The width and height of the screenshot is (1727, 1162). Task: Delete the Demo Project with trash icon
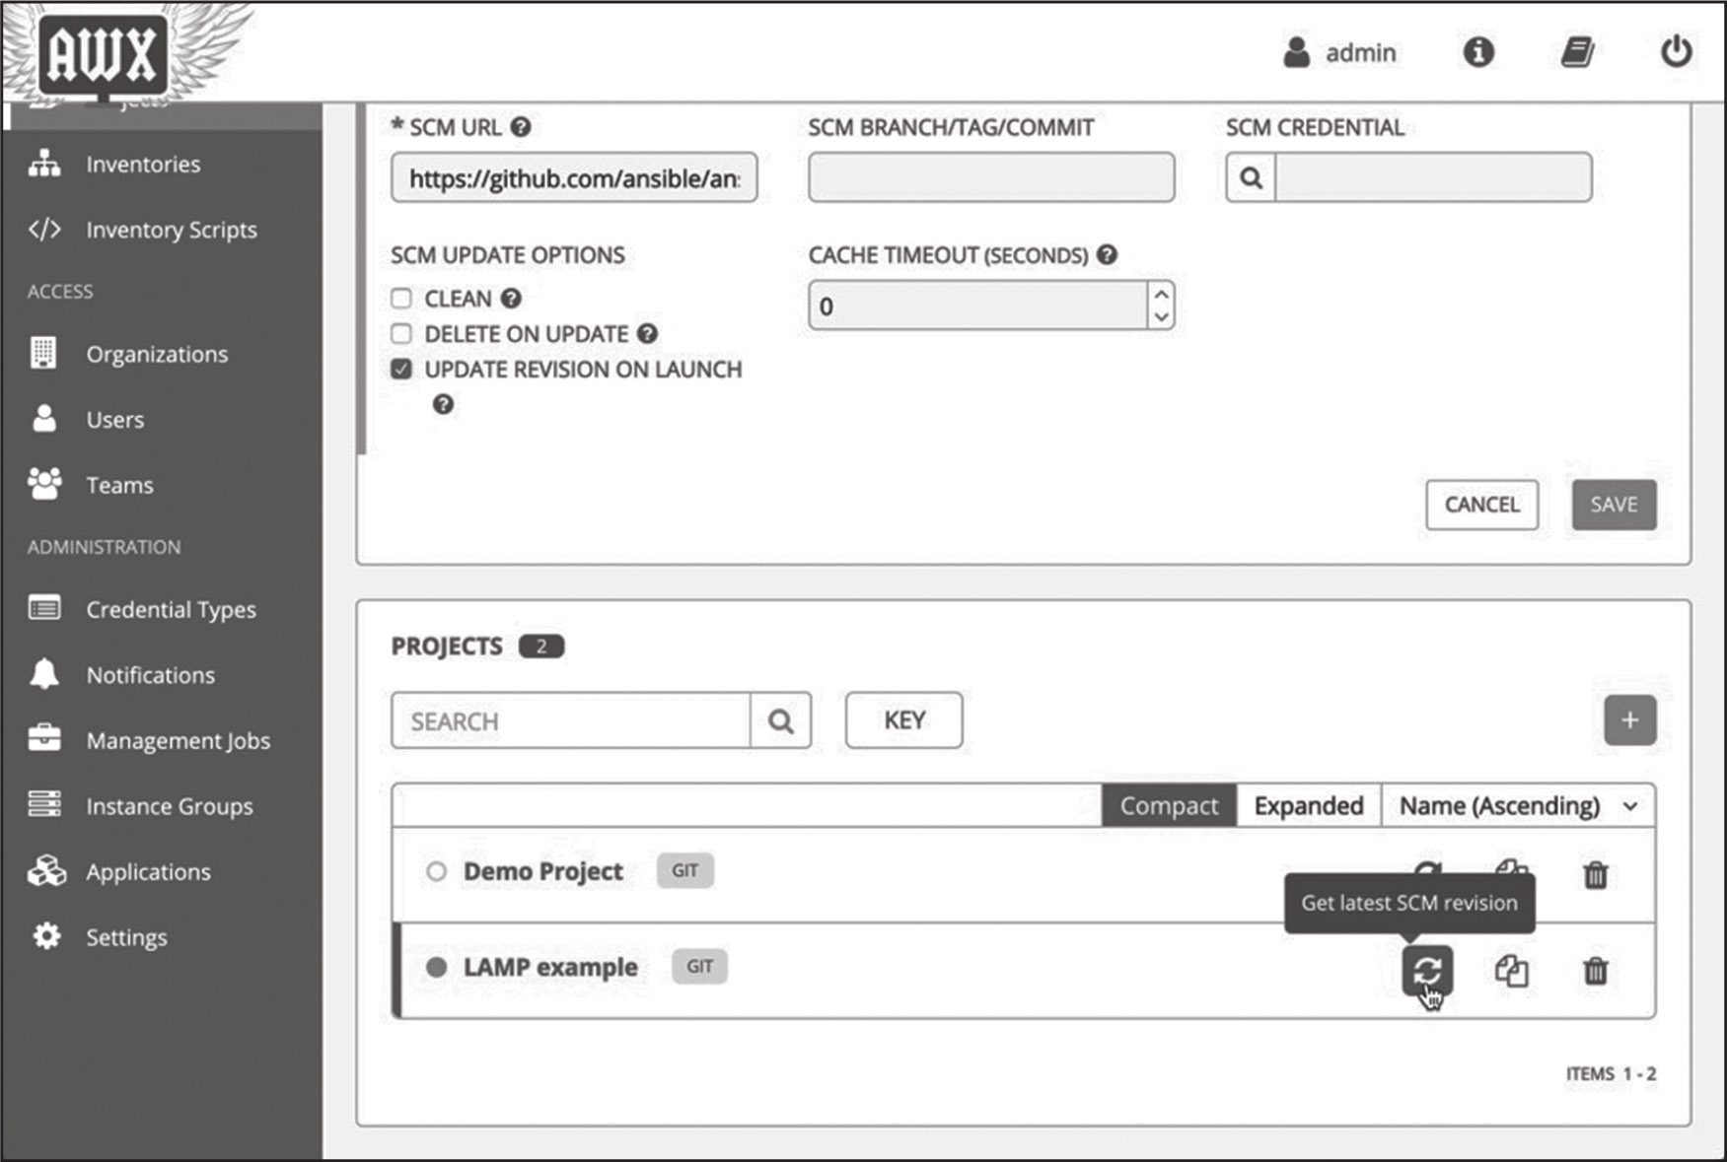(1595, 874)
